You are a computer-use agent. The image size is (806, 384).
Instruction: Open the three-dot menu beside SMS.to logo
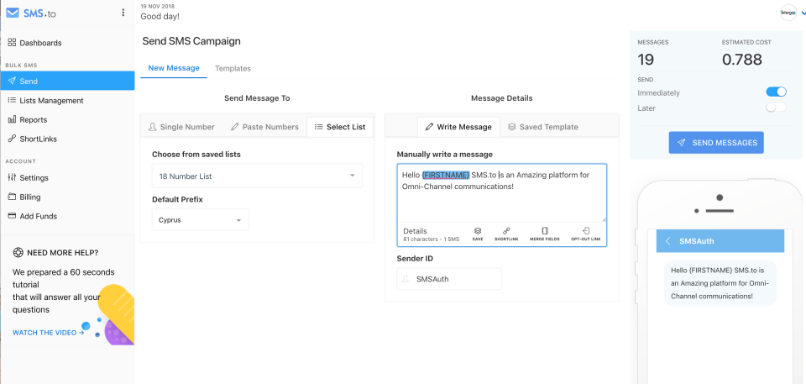[123, 13]
